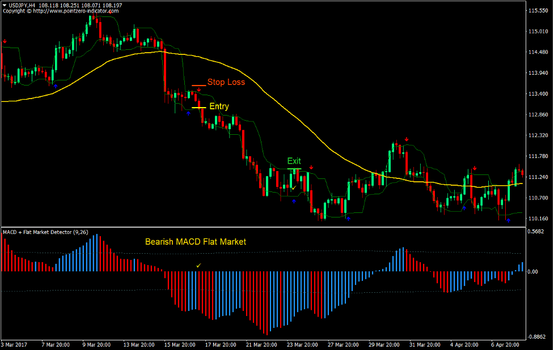Screen dimensions: 554x350
Task: Select the red sell arrow above the Stop Loss area
Action: pyautogui.click(x=199, y=89)
